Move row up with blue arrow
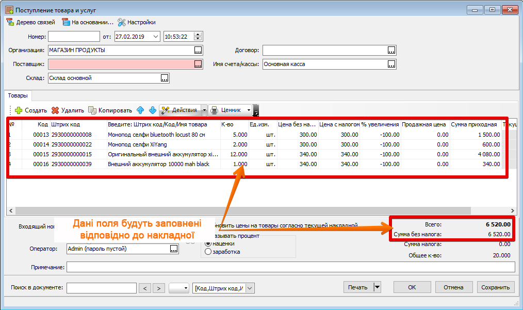Image resolution: width=523 pixels, height=310 pixels. pos(140,110)
